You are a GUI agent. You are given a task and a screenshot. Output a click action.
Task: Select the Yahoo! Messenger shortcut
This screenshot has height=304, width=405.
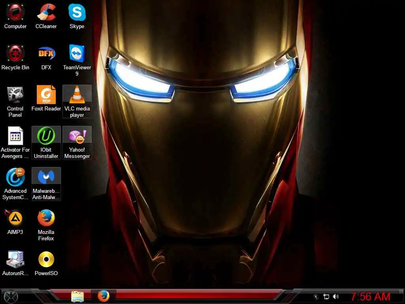tap(77, 142)
